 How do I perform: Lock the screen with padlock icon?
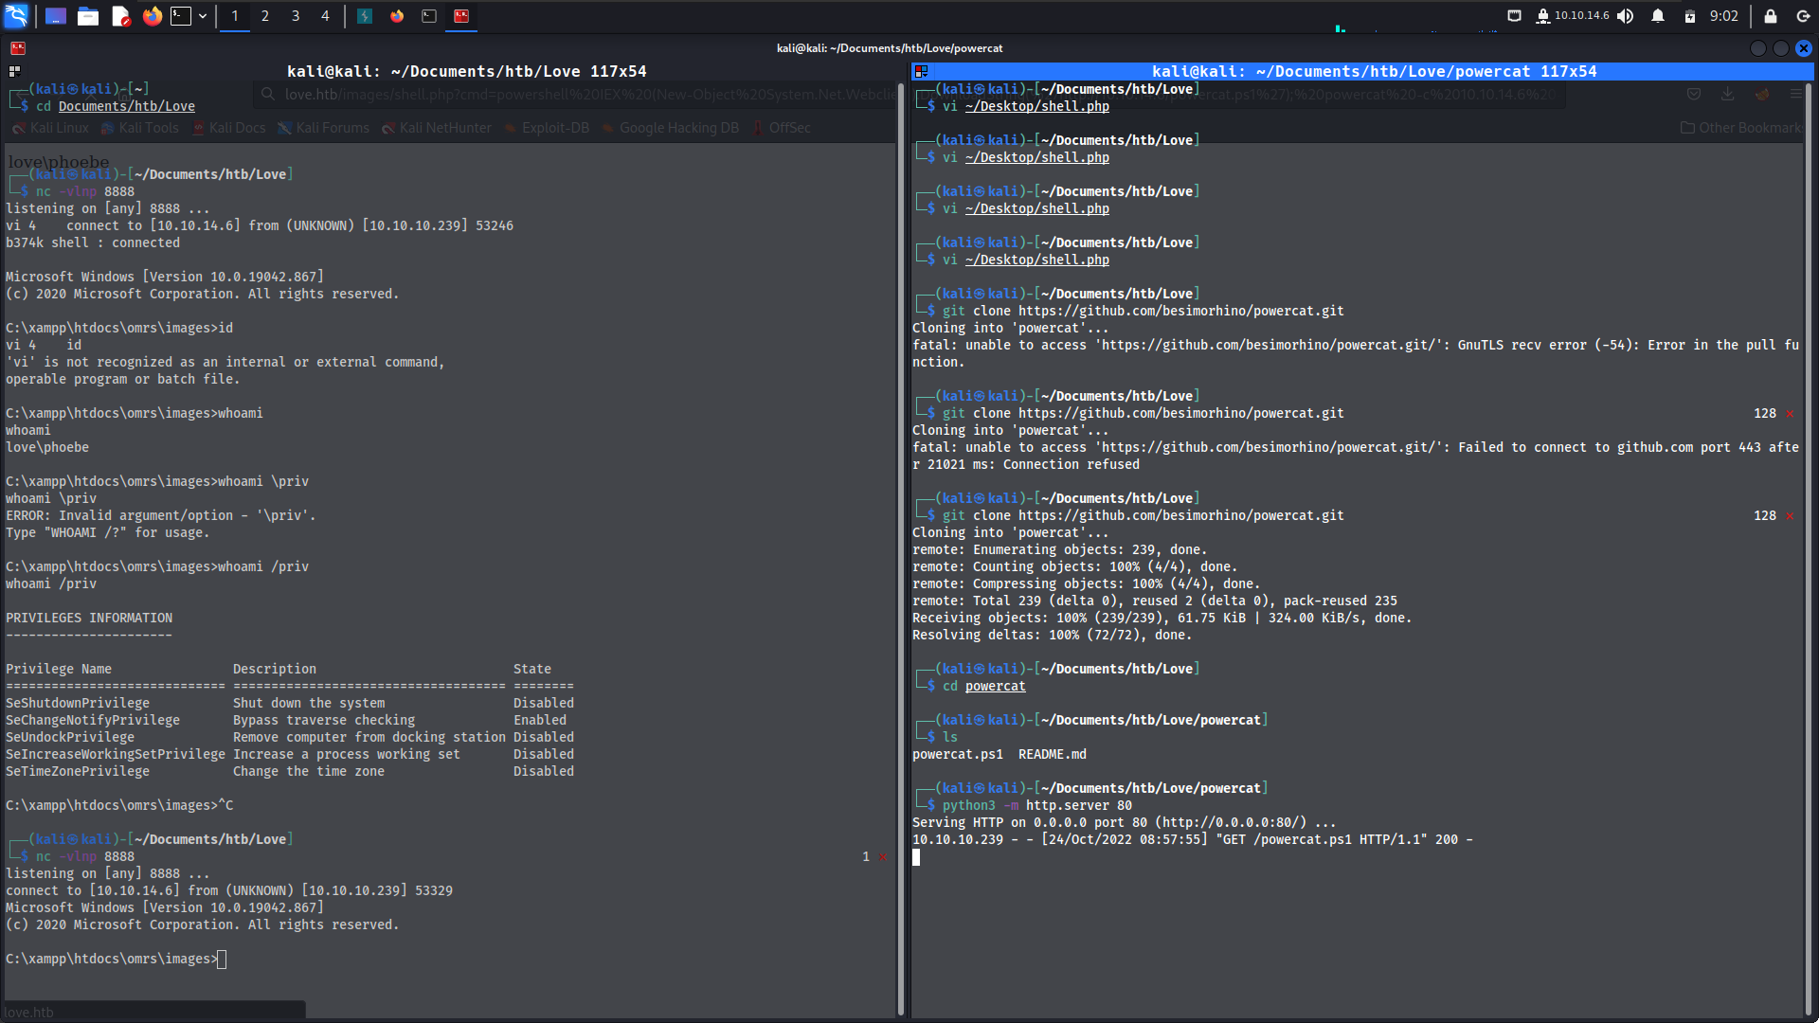[1770, 16]
